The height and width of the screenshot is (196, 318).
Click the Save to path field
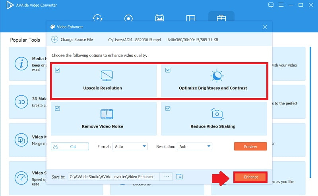pyautogui.click(x=114, y=177)
